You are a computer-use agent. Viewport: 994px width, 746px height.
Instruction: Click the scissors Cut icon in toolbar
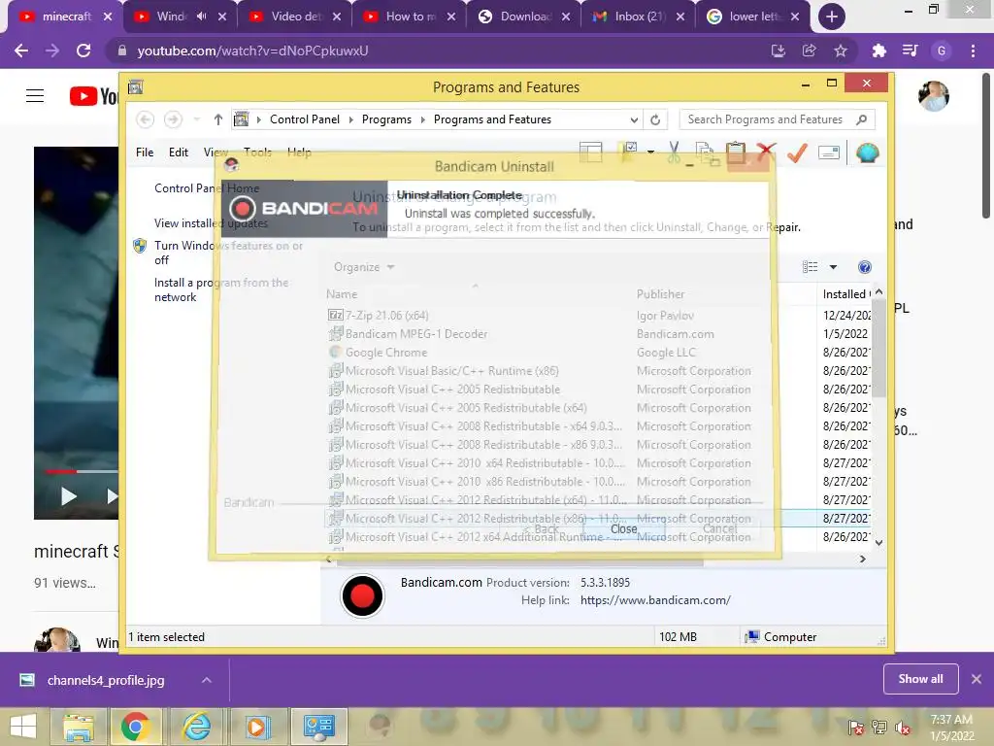674,153
